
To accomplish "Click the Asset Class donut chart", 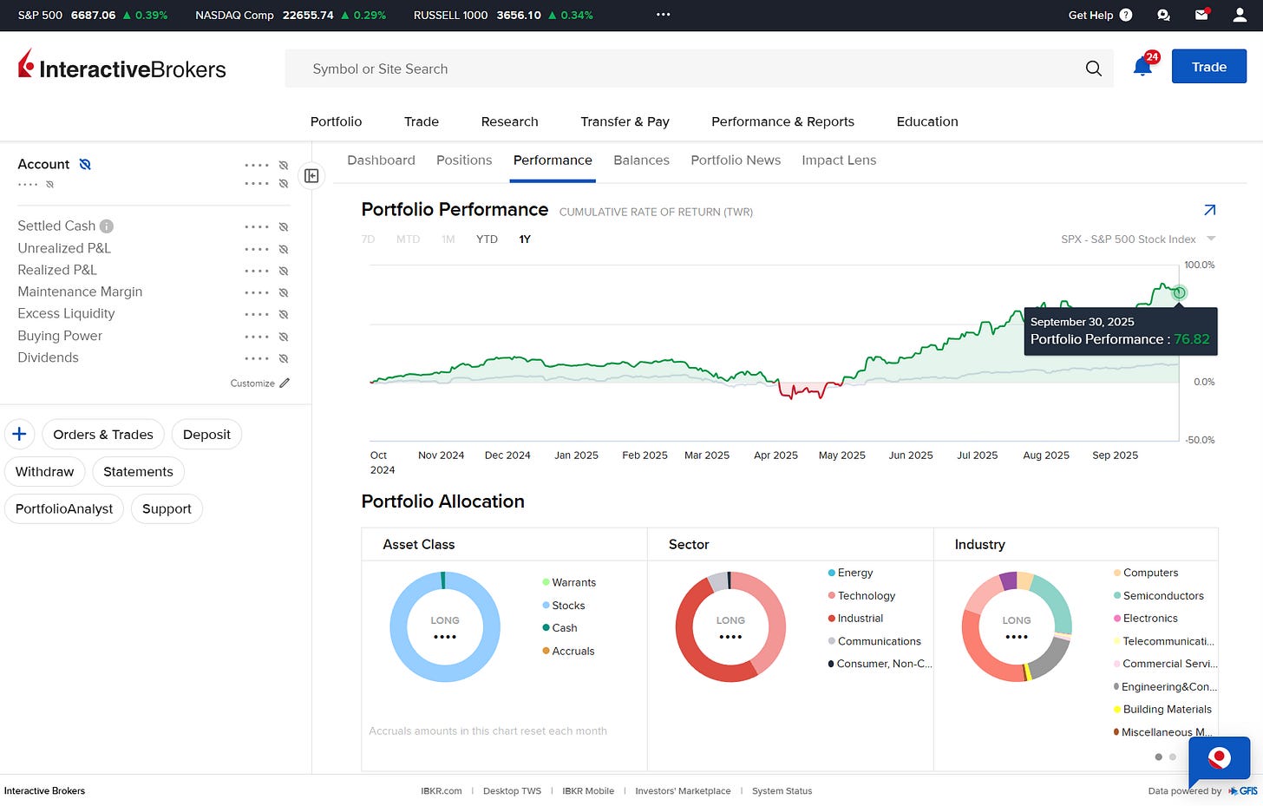I will pyautogui.click(x=445, y=626).
